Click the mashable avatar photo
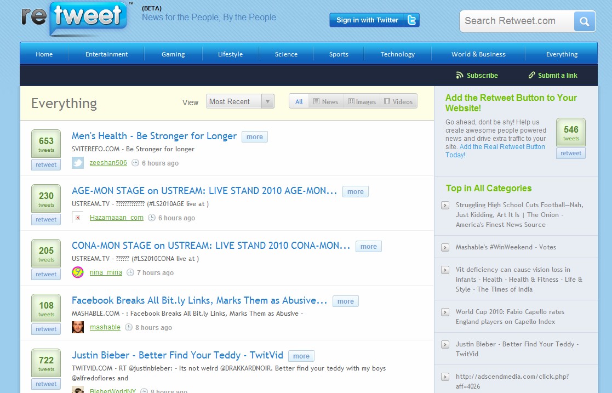Image resolution: width=612 pixels, height=393 pixels. pyautogui.click(x=78, y=327)
